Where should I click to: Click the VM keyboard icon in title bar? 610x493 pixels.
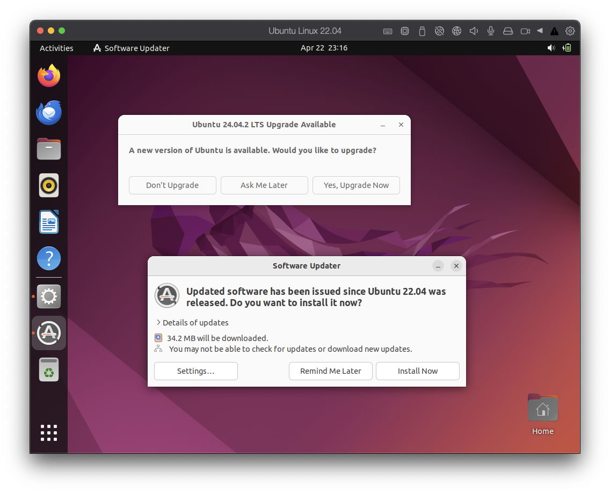[x=388, y=31]
